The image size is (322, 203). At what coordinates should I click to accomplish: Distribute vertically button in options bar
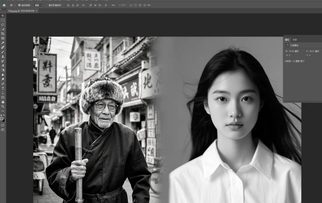[106, 5]
